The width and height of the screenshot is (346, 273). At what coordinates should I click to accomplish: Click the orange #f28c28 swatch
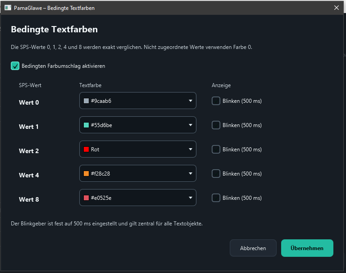pos(86,173)
